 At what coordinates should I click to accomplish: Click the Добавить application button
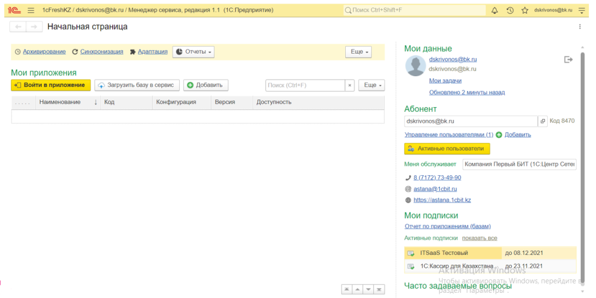(205, 85)
